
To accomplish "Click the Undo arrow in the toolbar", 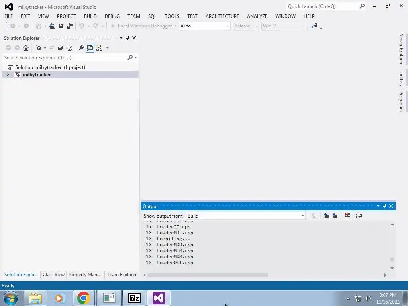I will point(82,26).
